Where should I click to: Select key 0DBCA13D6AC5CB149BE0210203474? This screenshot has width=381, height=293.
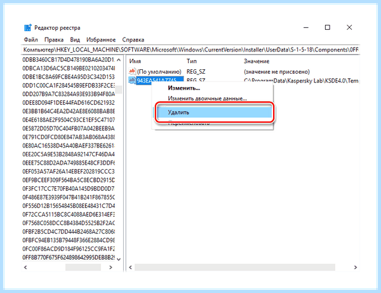click(69, 68)
